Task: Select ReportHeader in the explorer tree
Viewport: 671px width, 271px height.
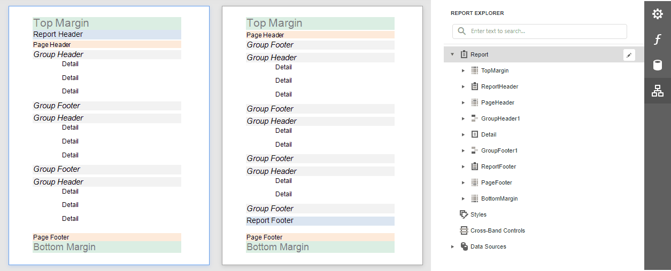Action: point(499,86)
